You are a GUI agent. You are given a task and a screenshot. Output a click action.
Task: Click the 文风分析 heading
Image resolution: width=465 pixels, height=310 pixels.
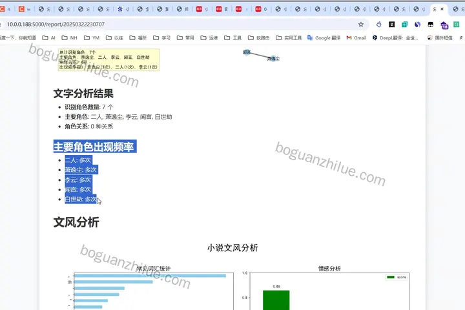click(x=76, y=222)
